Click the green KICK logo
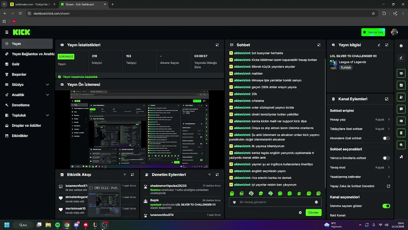Screen dimensions: 408x230 pyautogui.click(x=21, y=32)
